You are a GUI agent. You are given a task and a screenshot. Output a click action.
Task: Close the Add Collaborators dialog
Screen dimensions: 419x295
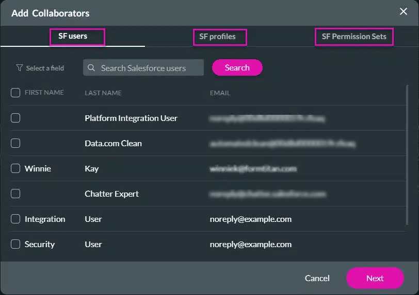coord(403,11)
